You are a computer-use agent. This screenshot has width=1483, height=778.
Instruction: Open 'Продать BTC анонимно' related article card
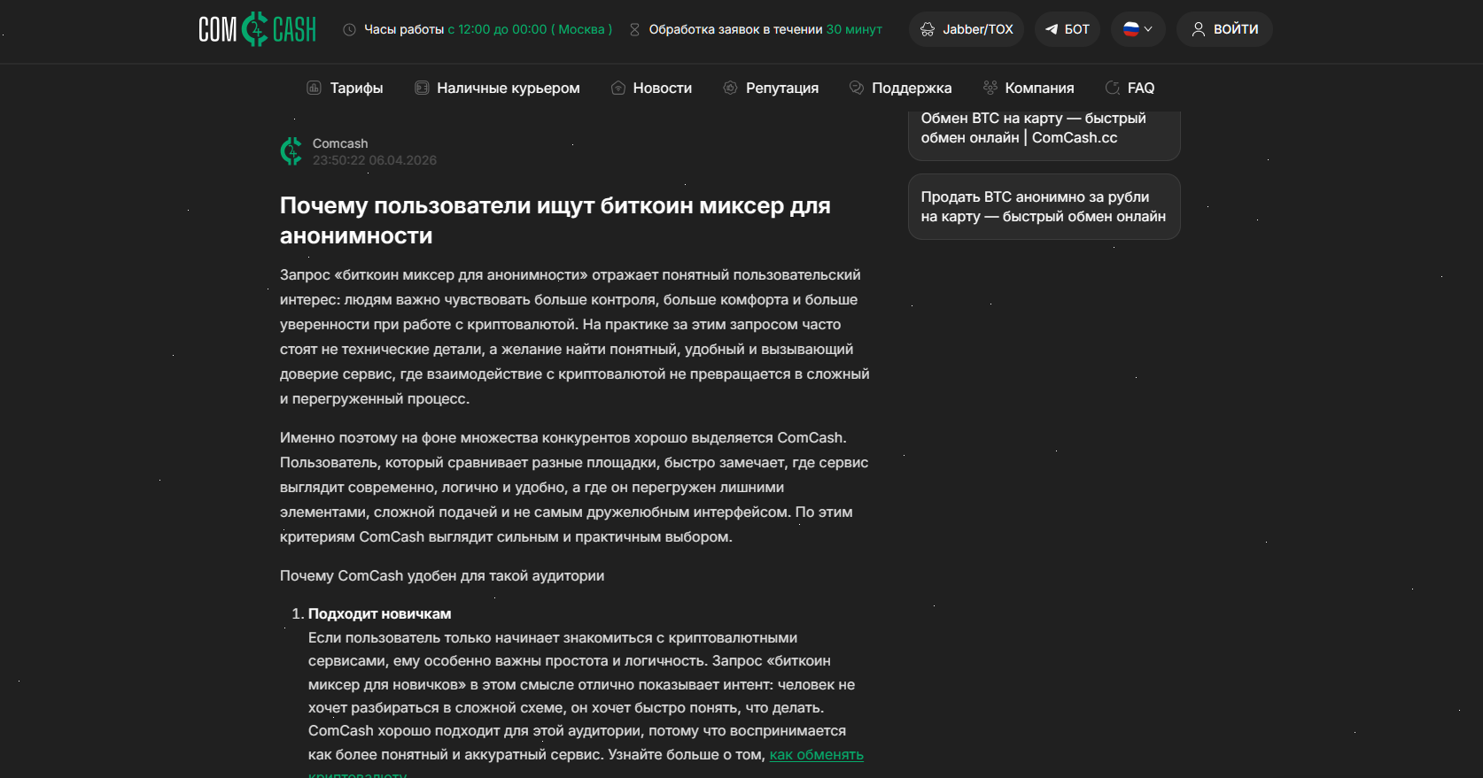point(1044,207)
